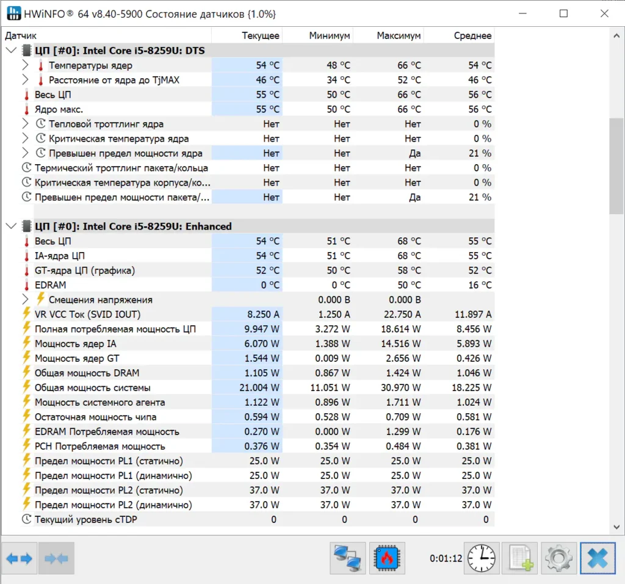625x584 pixels.
Task: Reset the elapsed time clock button
Action: [482, 558]
